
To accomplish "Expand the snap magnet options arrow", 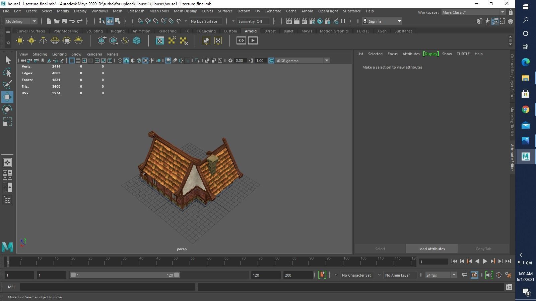I will pyautogui.click(x=186, y=21).
